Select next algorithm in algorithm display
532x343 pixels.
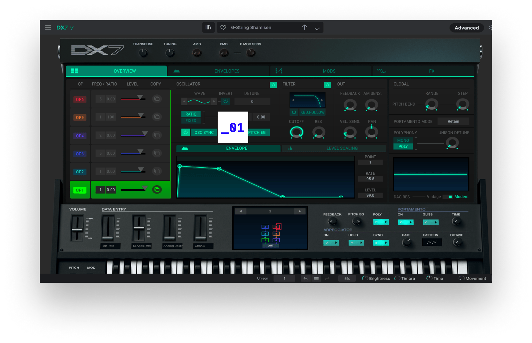(x=300, y=211)
